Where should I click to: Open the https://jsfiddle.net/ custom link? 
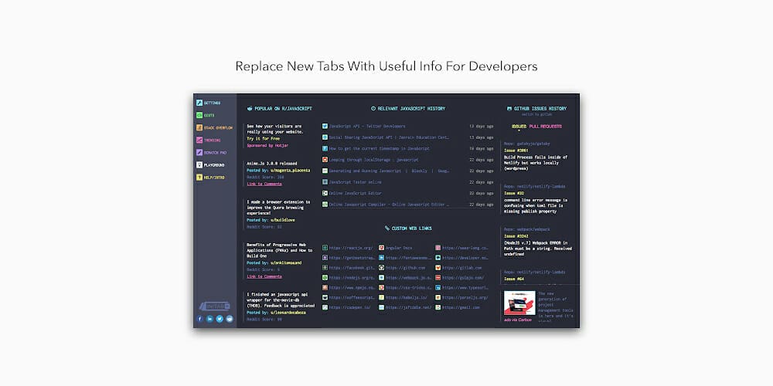pos(409,307)
